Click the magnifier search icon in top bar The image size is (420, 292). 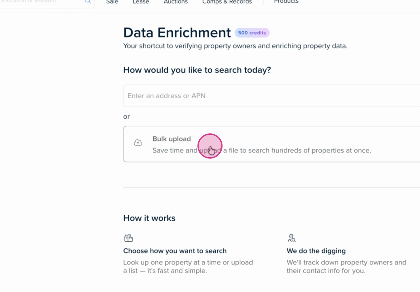click(x=88, y=2)
